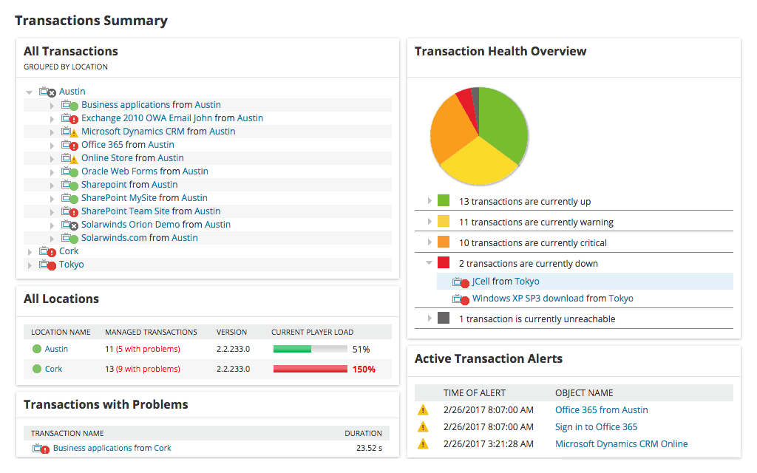Click Cork's red 150% player load bar
This screenshot has height=473, width=757.
(x=310, y=368)
